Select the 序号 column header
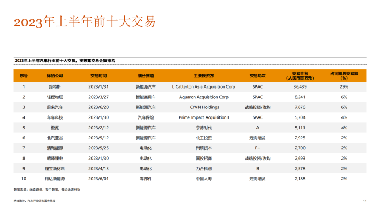Screen dimensions: 380x213 (24, 76)
